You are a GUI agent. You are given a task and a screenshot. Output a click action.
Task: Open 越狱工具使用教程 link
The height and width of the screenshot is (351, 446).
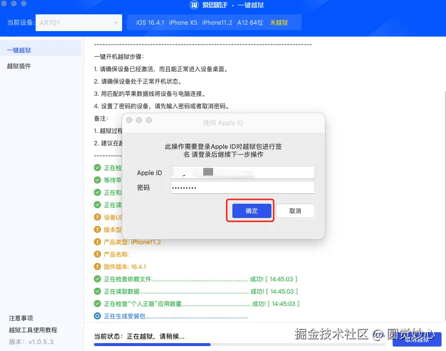point(33,330)
